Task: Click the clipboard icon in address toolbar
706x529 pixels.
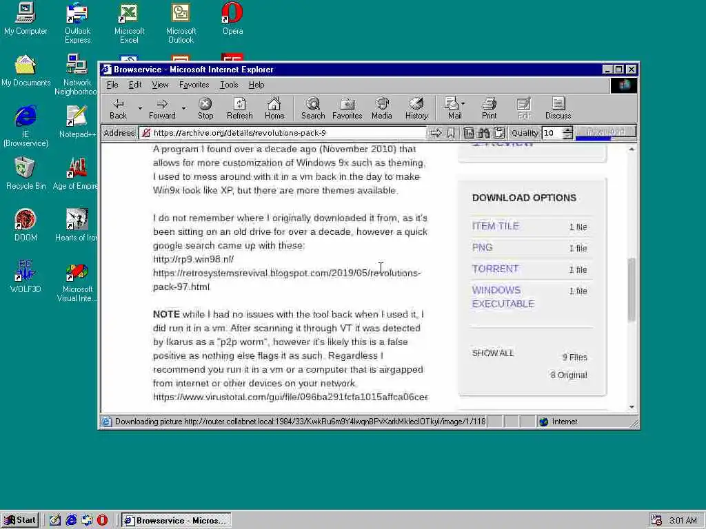Action: tap(499, 133)
